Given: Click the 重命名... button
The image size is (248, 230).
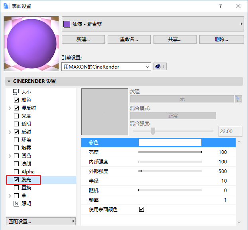Looking at the screenshot, I should coord(129,39).
